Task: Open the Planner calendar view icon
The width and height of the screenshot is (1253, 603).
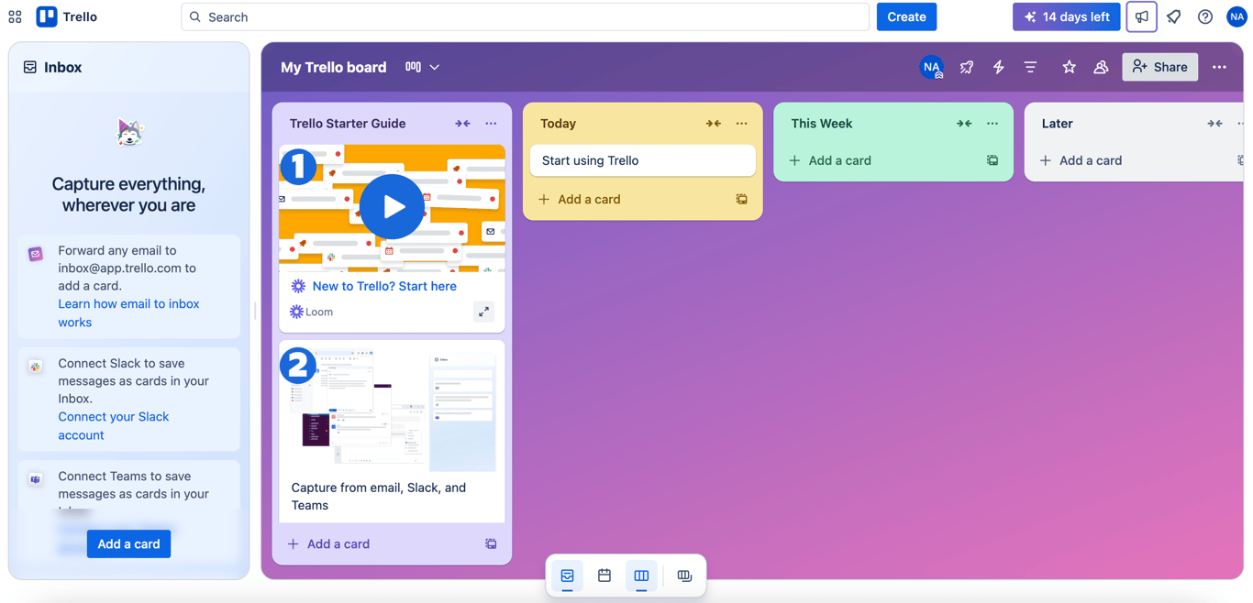Action: tap(604, 576)
